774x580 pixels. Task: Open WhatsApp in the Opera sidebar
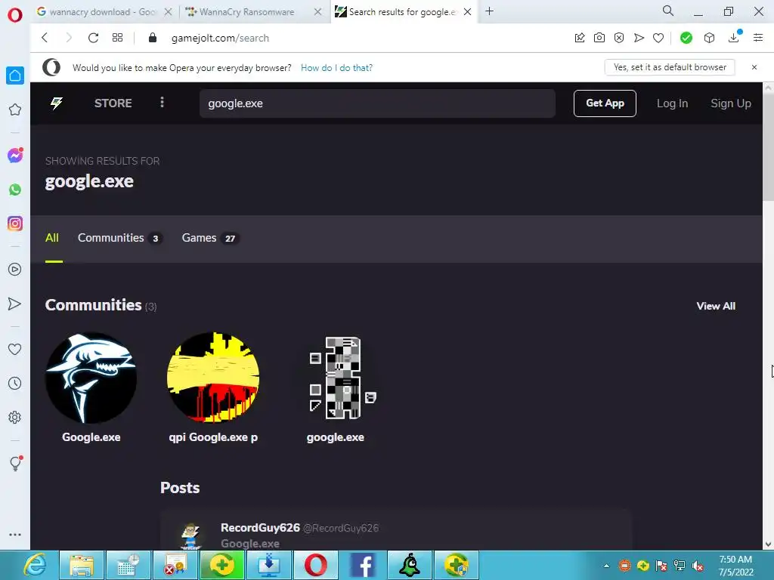coord(15,190)
